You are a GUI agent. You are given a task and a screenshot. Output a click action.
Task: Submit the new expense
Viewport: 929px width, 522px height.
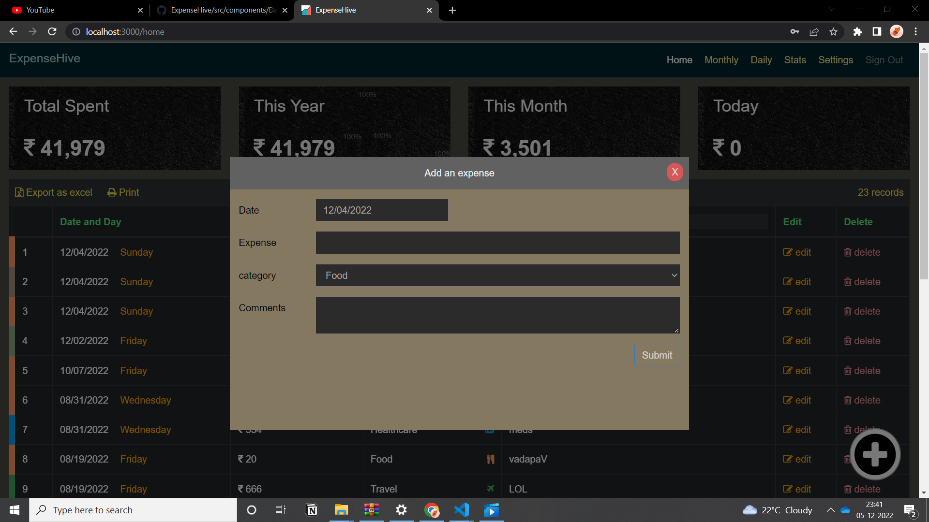(x=657, y=355)
